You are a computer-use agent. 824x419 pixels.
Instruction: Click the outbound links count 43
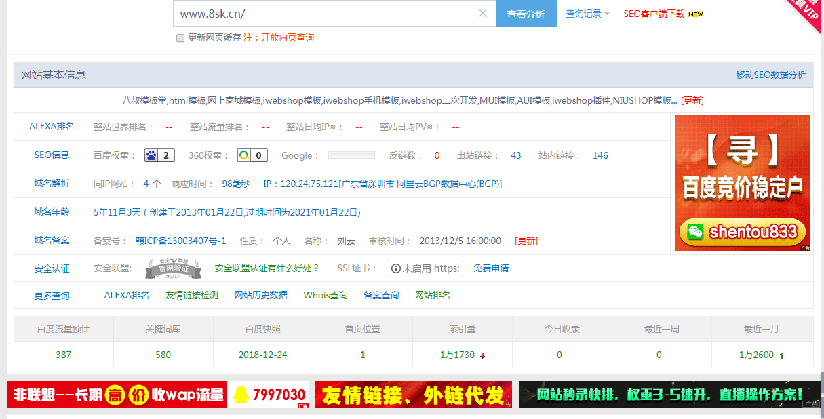point(516,155)
